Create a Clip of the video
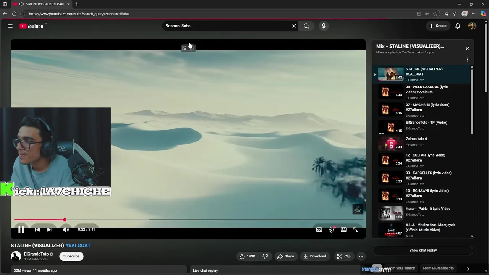Screen dimensions: 489x275 click(344, 256)
